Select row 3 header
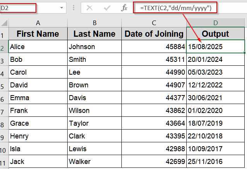 pyautogui.click(x=4, y=59)
